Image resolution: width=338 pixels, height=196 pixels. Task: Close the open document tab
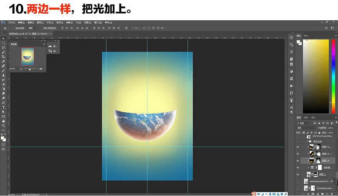51,34
